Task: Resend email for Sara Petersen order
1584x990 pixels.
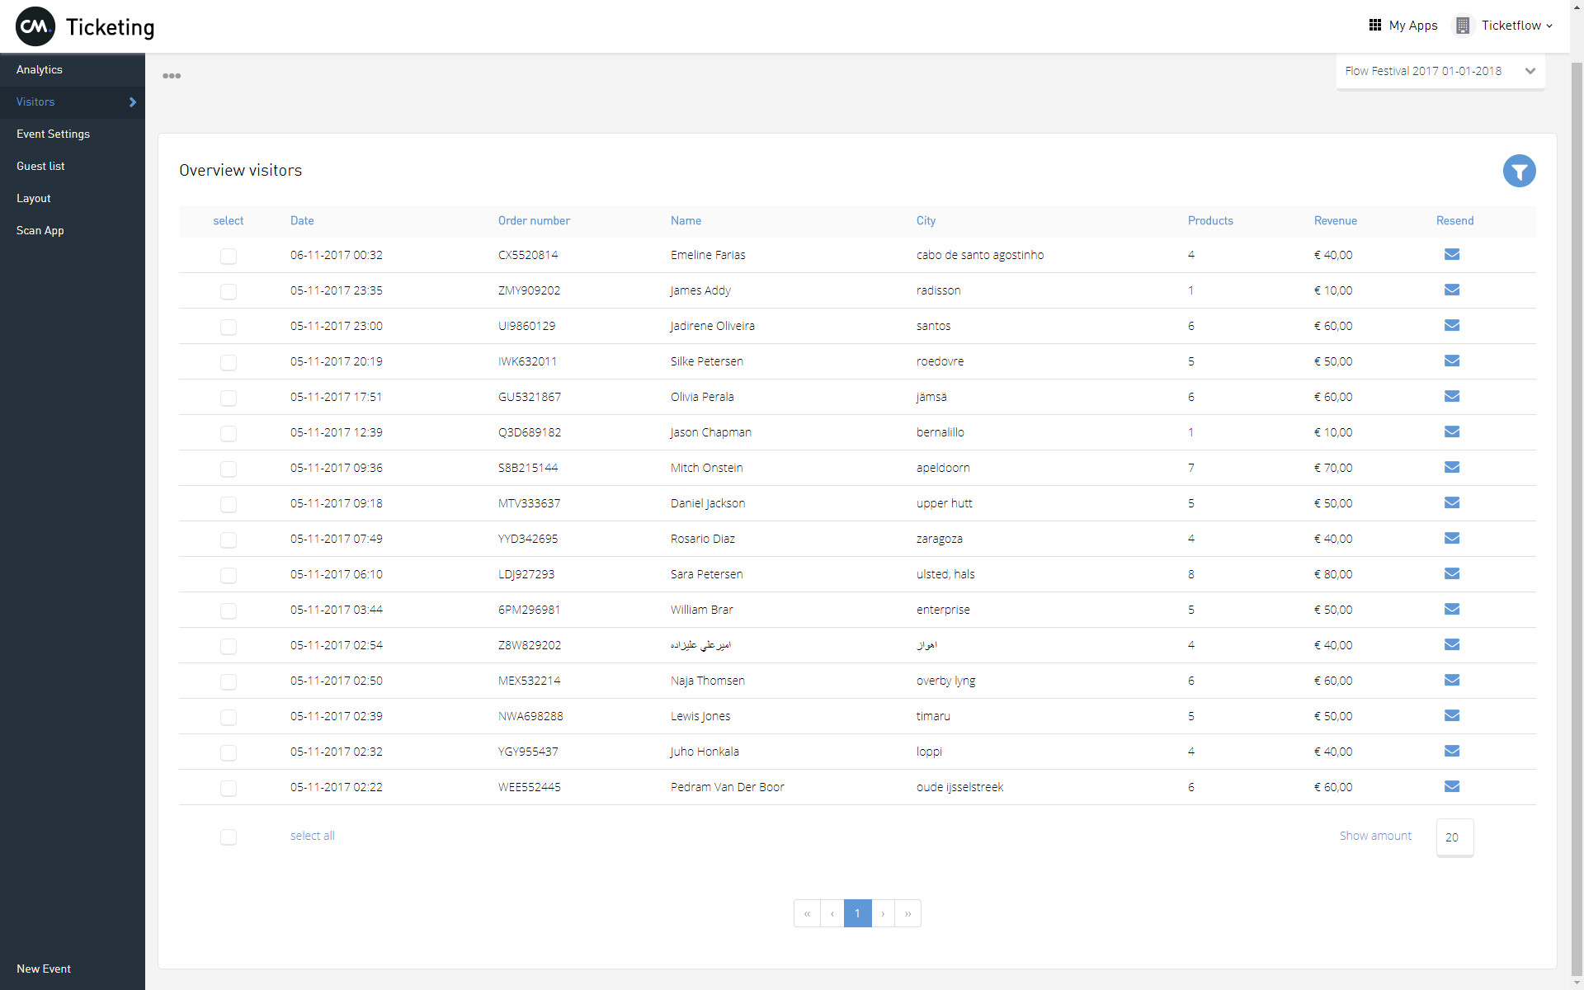Action: pyautogui.click(x=1452, y=573)
